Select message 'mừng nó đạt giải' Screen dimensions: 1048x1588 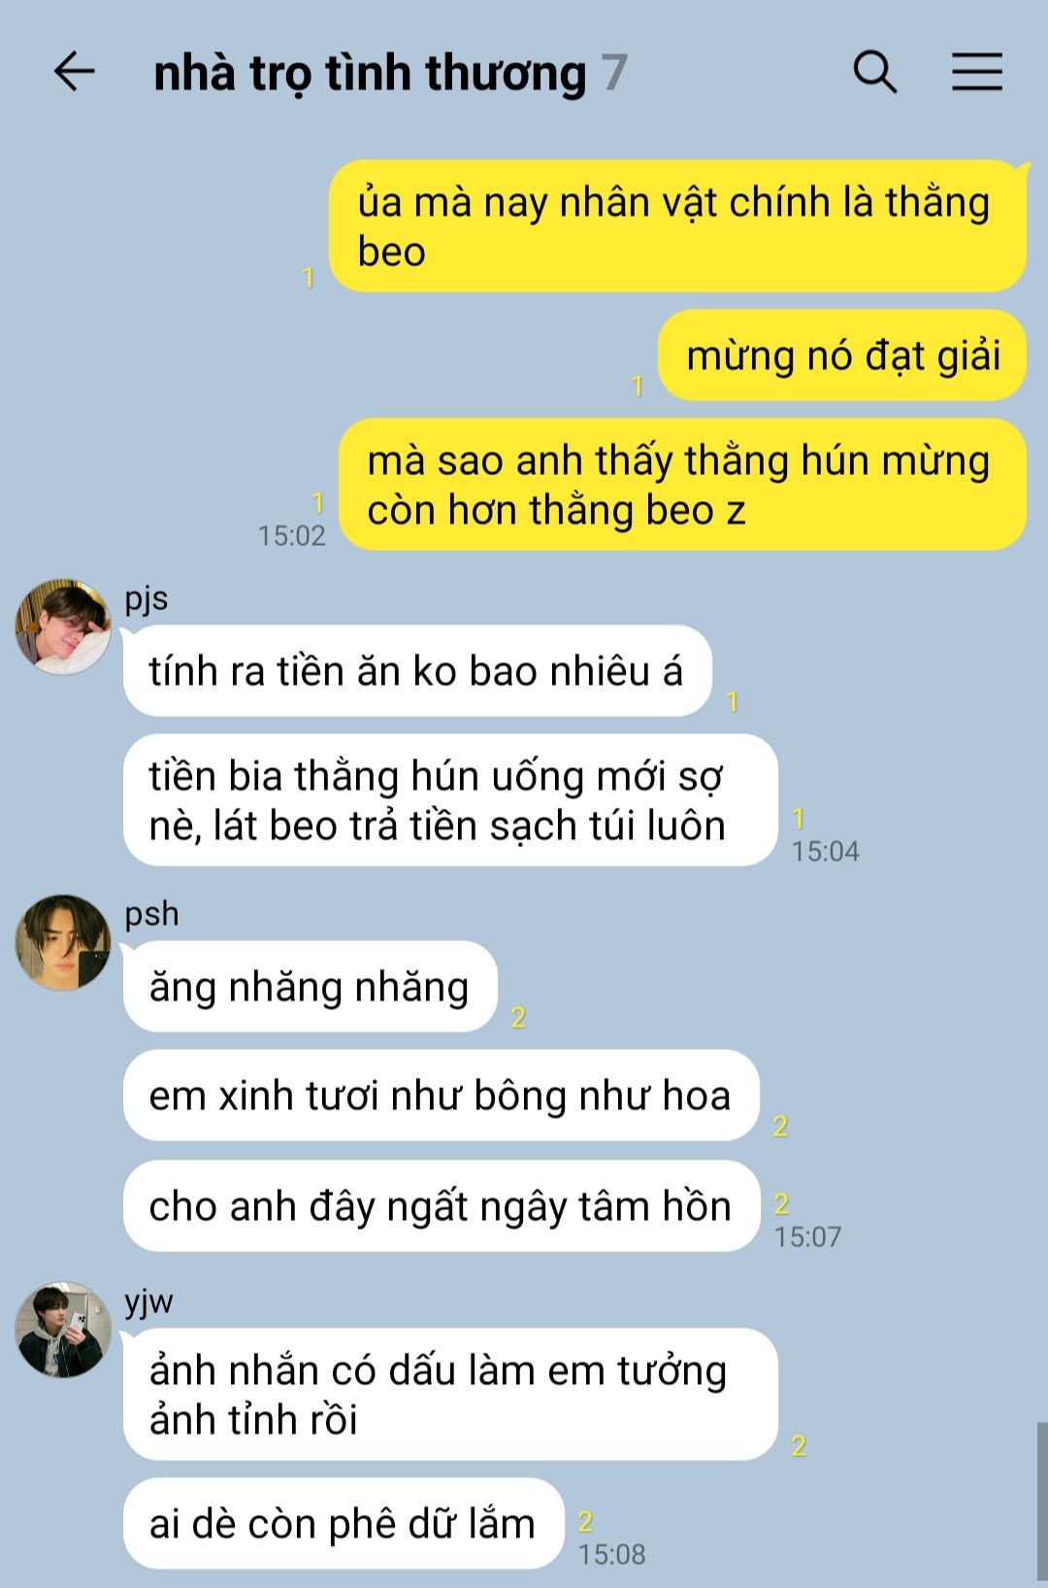842,355
